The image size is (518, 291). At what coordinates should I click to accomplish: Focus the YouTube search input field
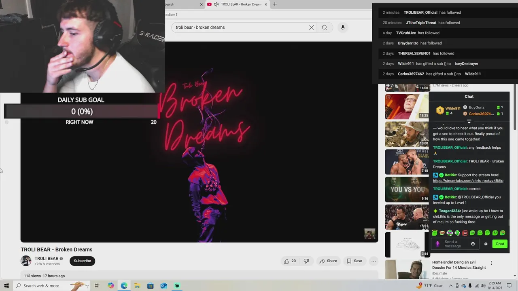point(241,27)
